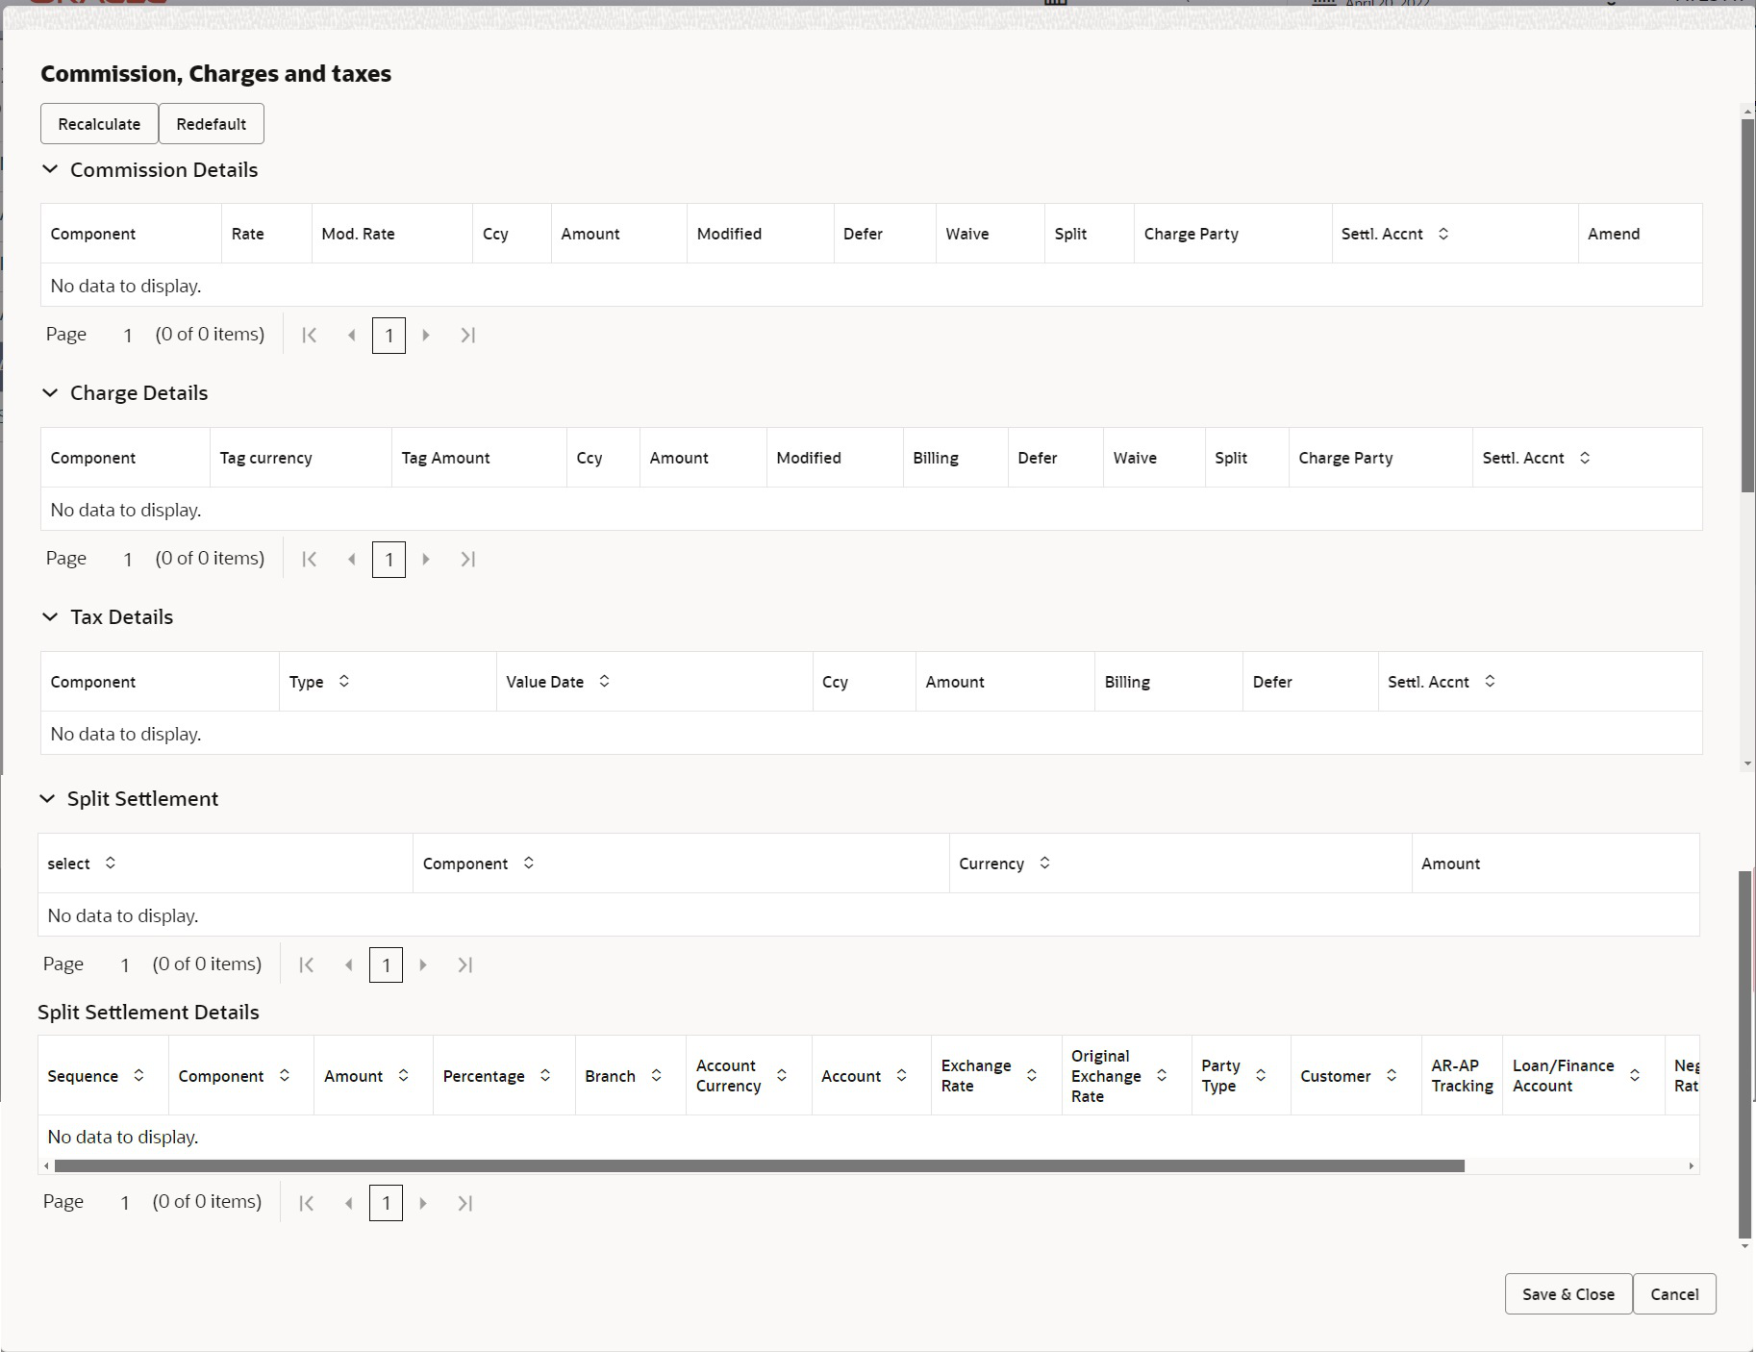Click the page number input under Commission Details
The image size is (1756, 1352).
[389, 335]
